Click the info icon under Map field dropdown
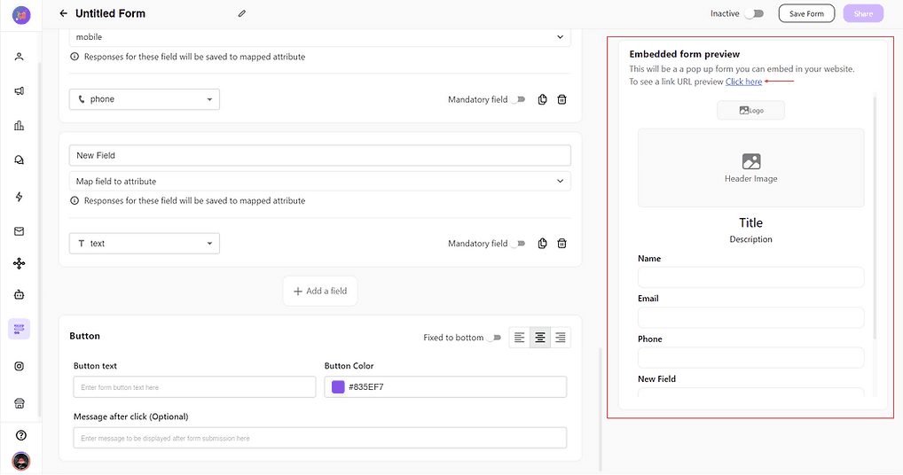This screenshot has height=475, width=903. [x=75, y=200]
